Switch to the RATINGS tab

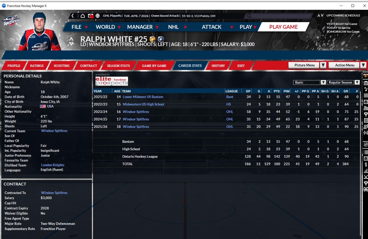pos(37,66)
